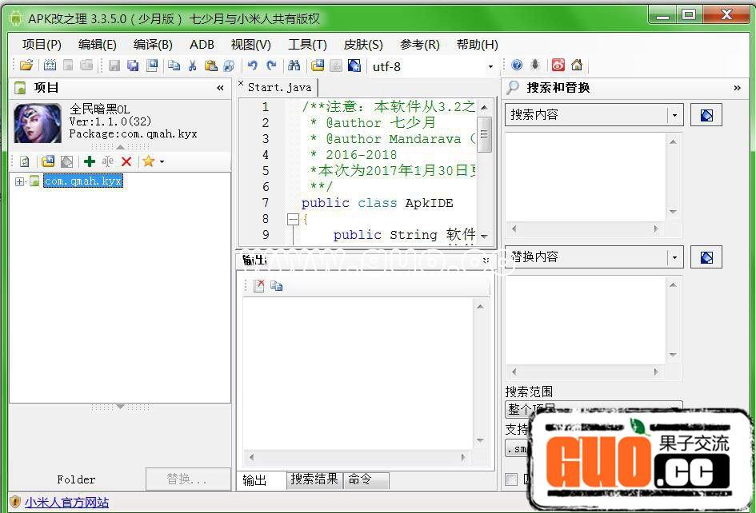Add a new item with the green plus

tap(89, 161)
